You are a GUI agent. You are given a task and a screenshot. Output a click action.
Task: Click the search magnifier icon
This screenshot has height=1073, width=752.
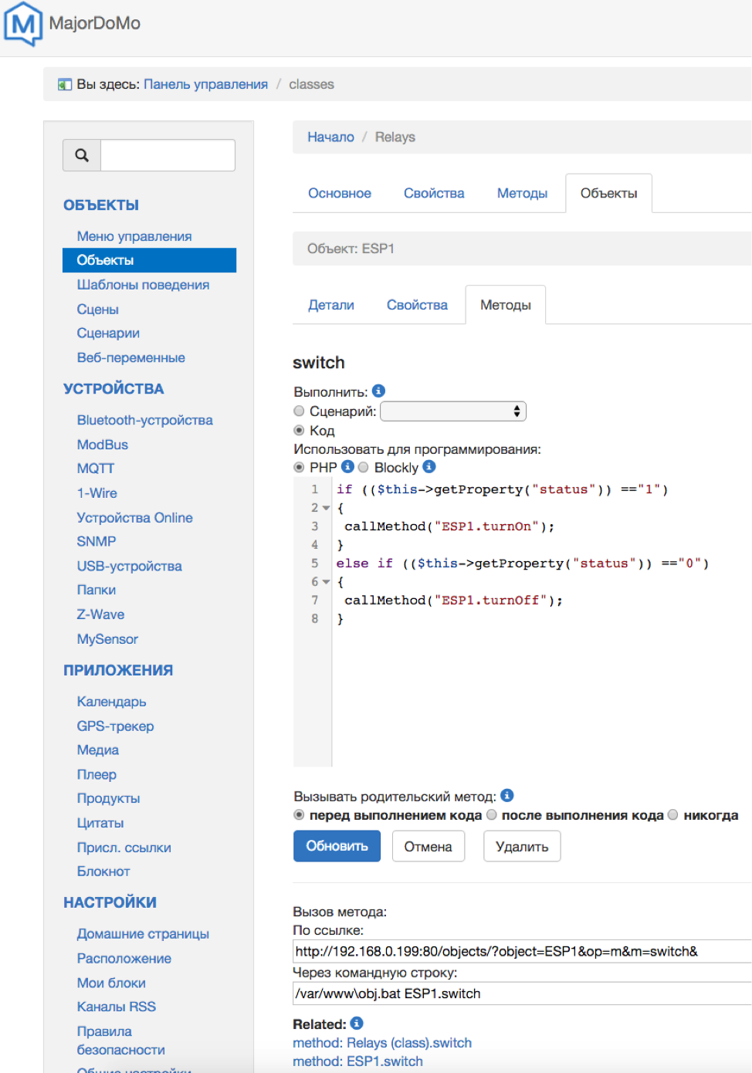tap(82, 155)
